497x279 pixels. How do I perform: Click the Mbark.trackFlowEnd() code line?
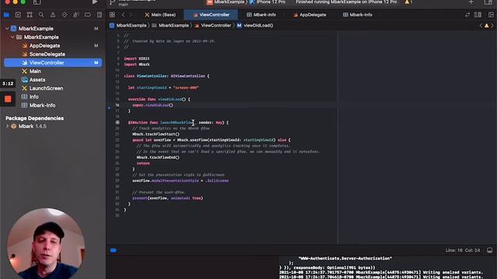(158, 157)
